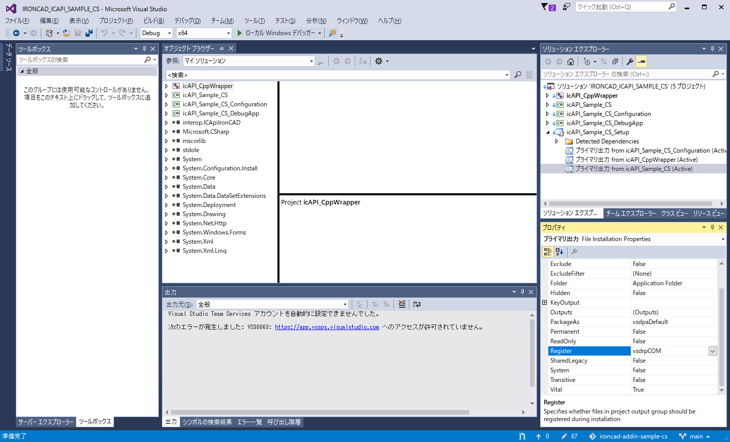Click the Save All toolbar icon
Image resolution: width=730 pixels, height=442 pixels.
(89, 33)
